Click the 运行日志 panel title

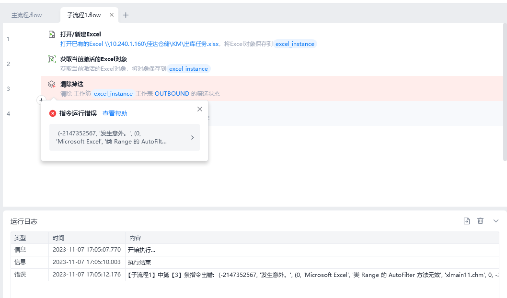[24, 221]
